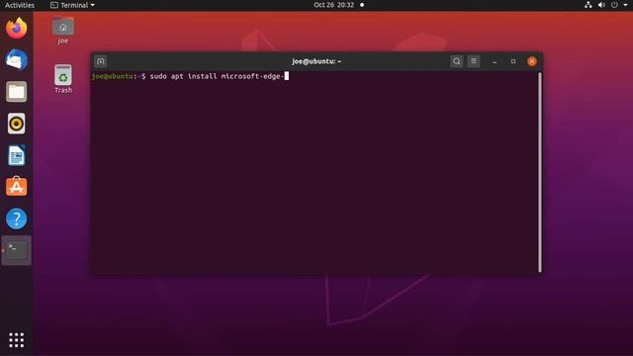Close the terminal window
This screenshot has width=633, height=356.
(x=532, y=61)
